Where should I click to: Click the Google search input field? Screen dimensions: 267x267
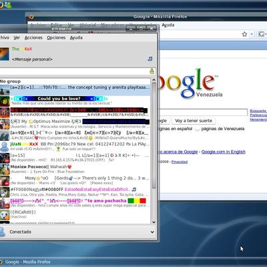[x=203, y=112]
